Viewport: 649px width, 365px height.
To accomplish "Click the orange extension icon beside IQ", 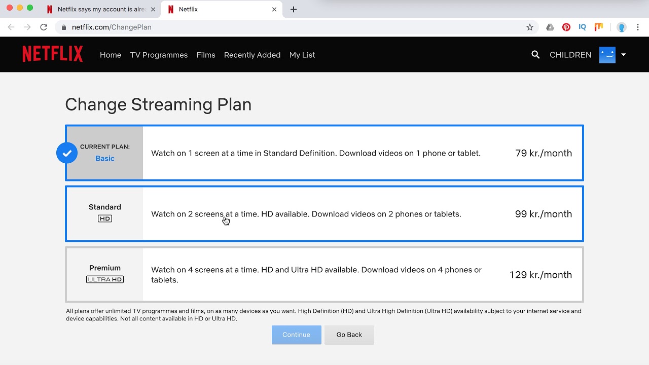I will [x=599, y=27].
